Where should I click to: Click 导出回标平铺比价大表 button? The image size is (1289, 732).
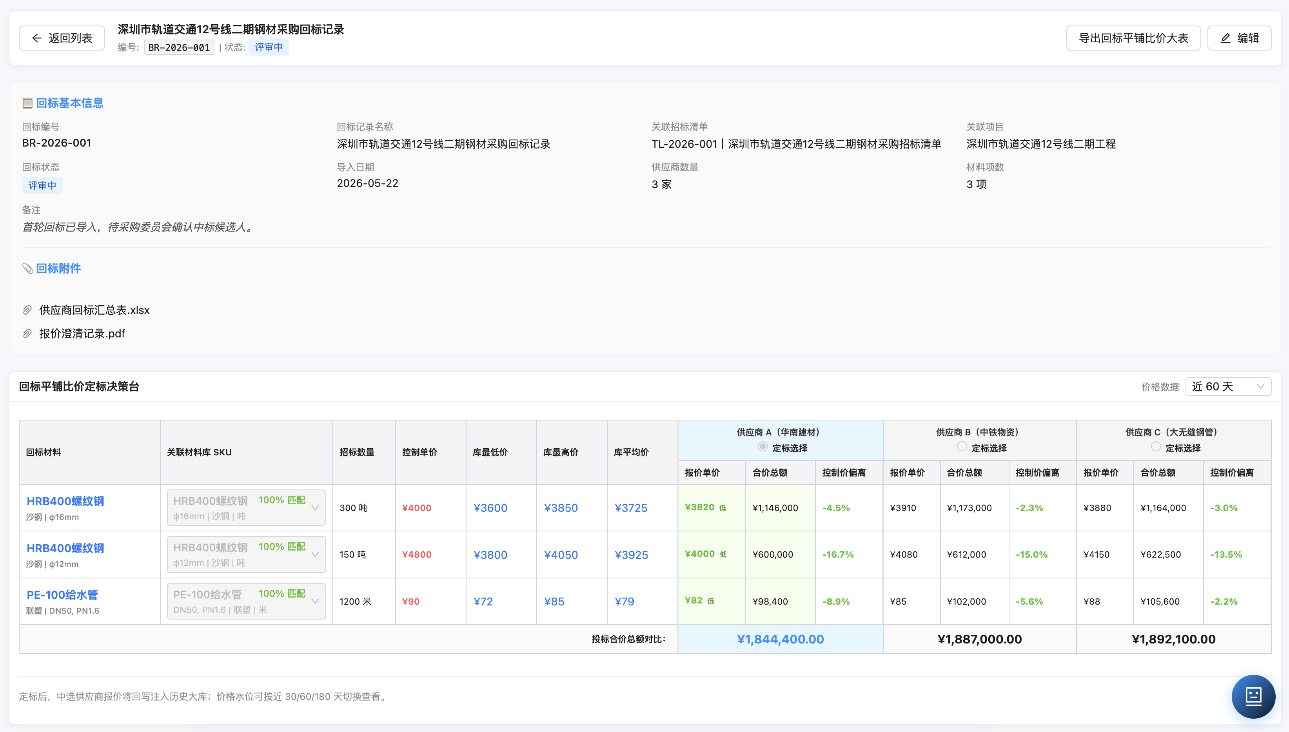(1133, 38)
